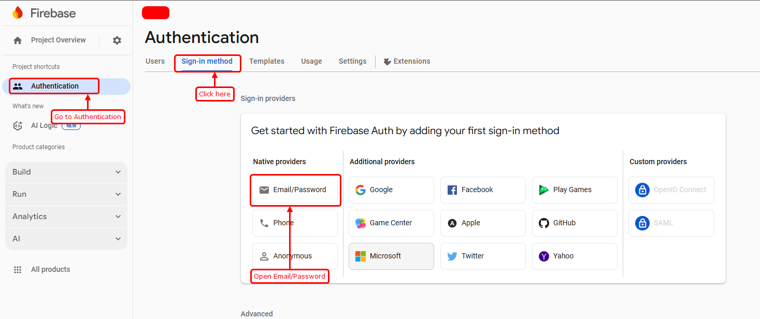Select the Google sign-in provider
This screenshot has height=319, width=760.
391,190
